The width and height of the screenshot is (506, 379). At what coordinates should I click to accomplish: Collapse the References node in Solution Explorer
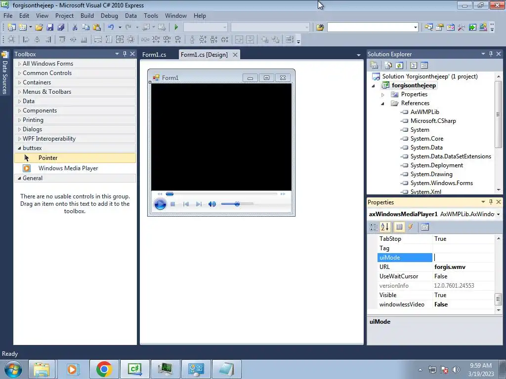coord(383,104)
